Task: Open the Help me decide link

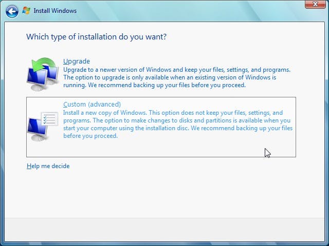Action: (x=48, y=166)
